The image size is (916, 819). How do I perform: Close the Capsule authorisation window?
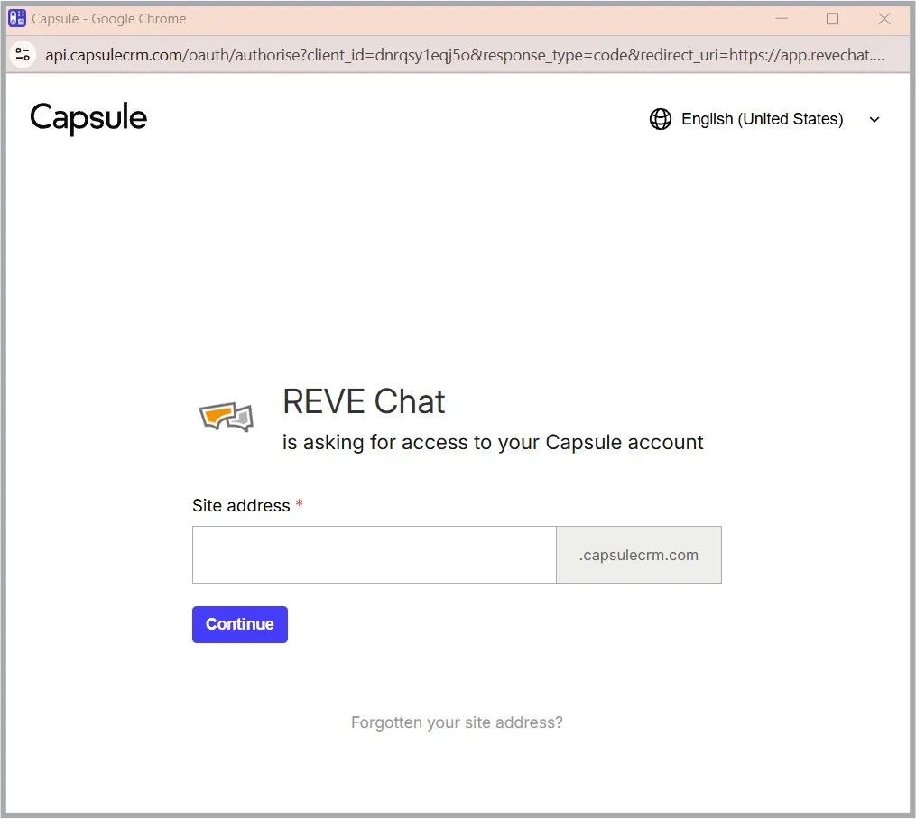click(x=884, y=18)
